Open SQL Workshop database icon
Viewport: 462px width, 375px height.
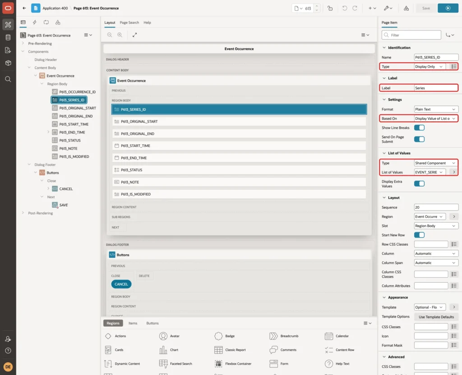[8, 37]
